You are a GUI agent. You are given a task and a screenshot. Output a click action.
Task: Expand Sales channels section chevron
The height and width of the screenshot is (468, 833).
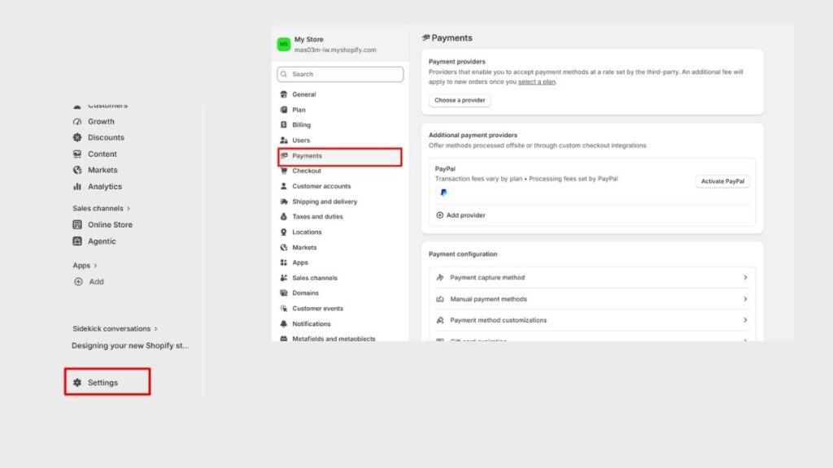click(x=129, y=209)
